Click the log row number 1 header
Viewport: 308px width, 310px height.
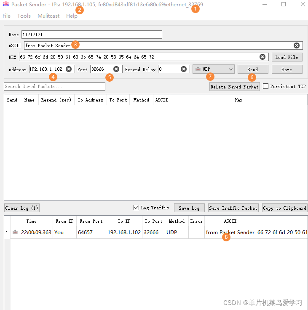click(x=7, y=232)
